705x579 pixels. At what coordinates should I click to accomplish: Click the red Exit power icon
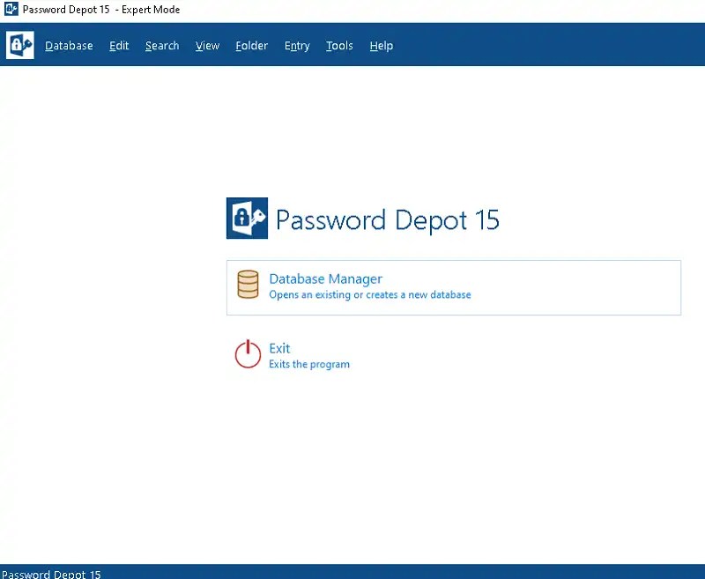248,354
